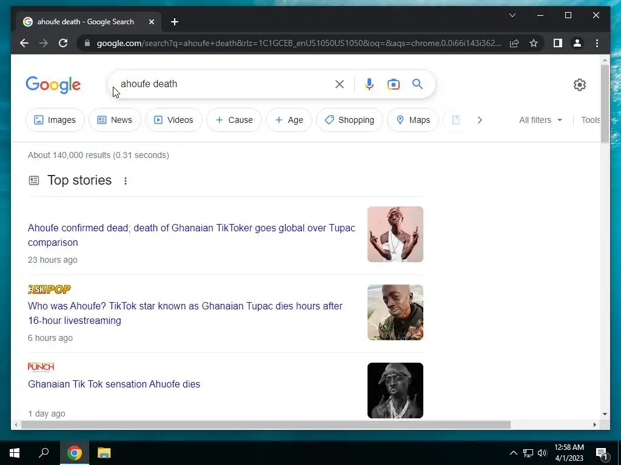Click thumbnail of Who was Ahoufe story
The height and width of the screenshot is (465, 621).
point(395,312)
